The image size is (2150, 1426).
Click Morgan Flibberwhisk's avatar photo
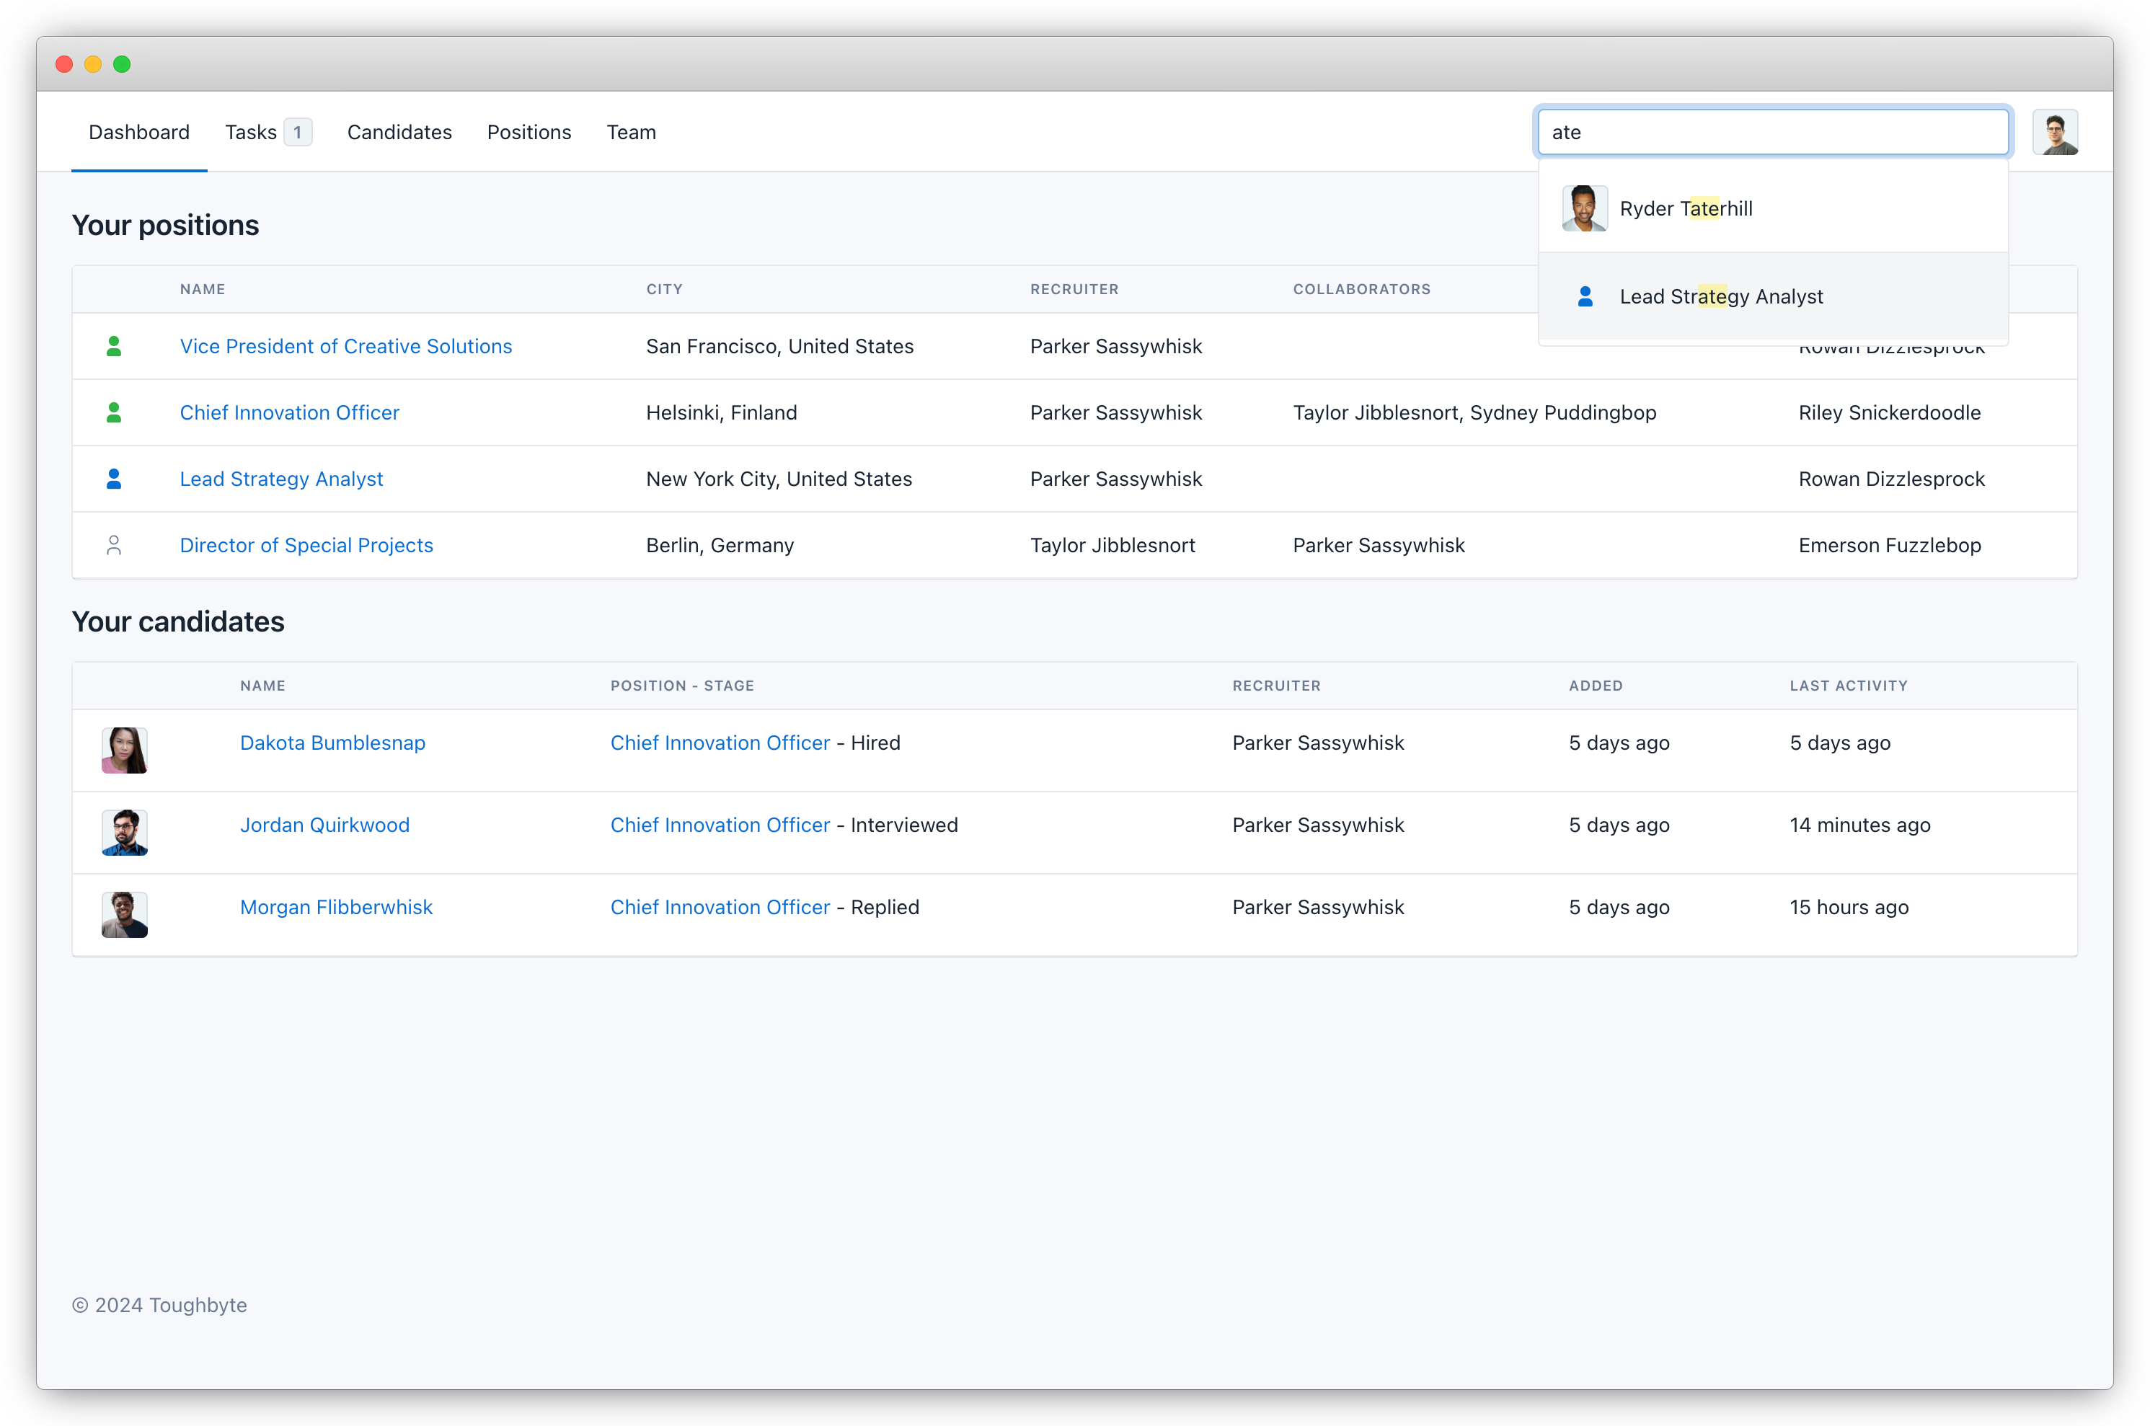click(125, 914)
